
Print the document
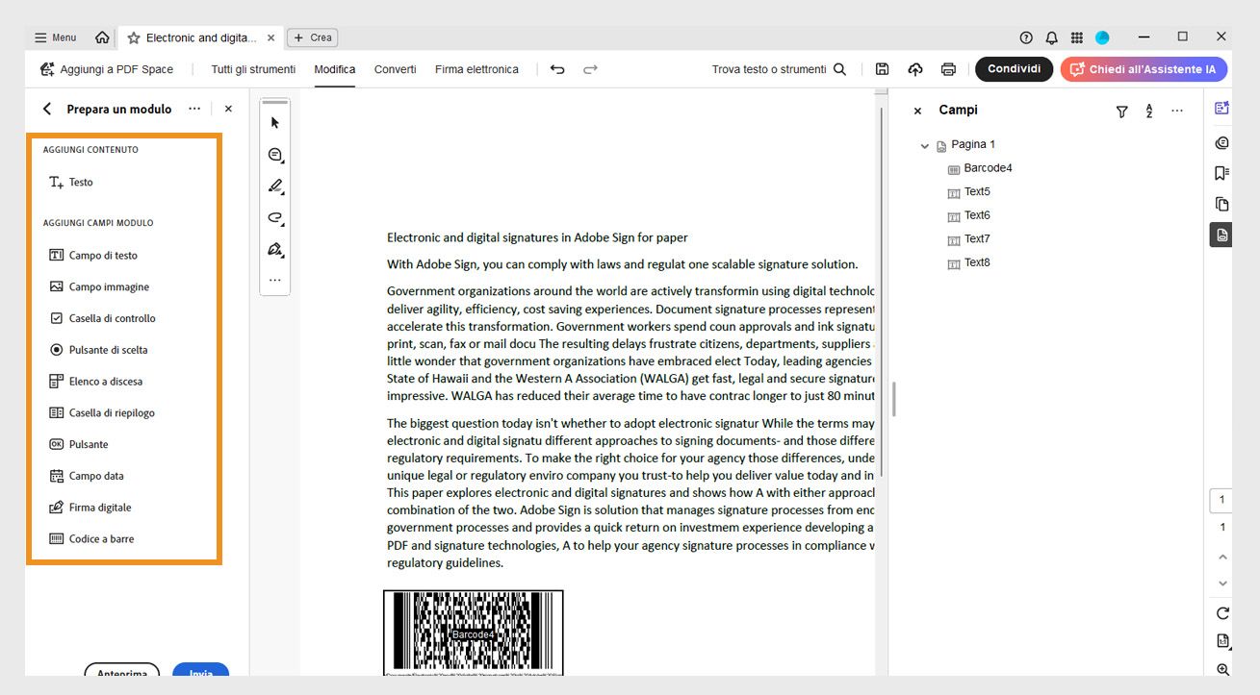948,69
